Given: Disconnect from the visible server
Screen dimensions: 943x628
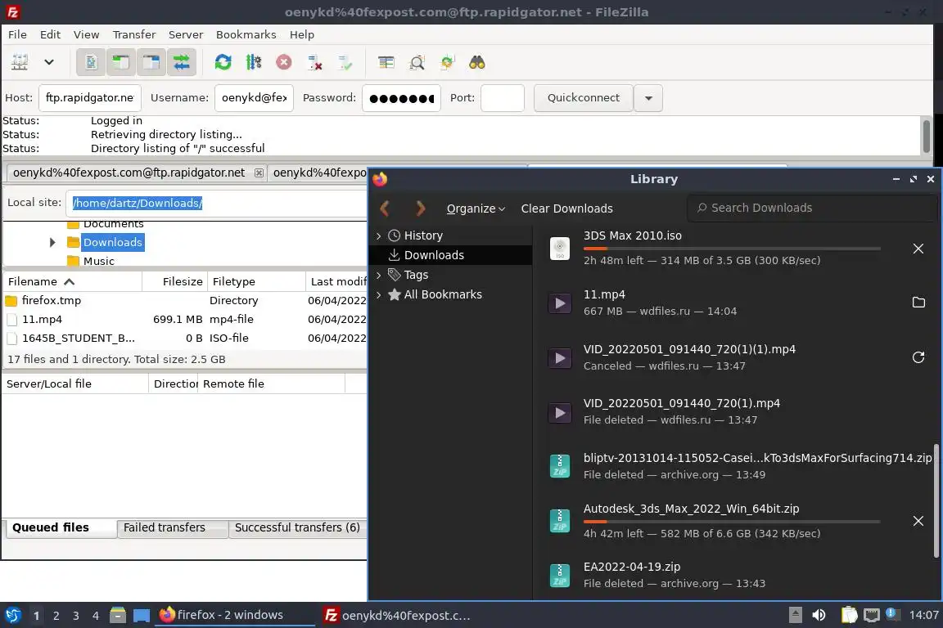Looking at the screenshot, I should pos(314,62).
